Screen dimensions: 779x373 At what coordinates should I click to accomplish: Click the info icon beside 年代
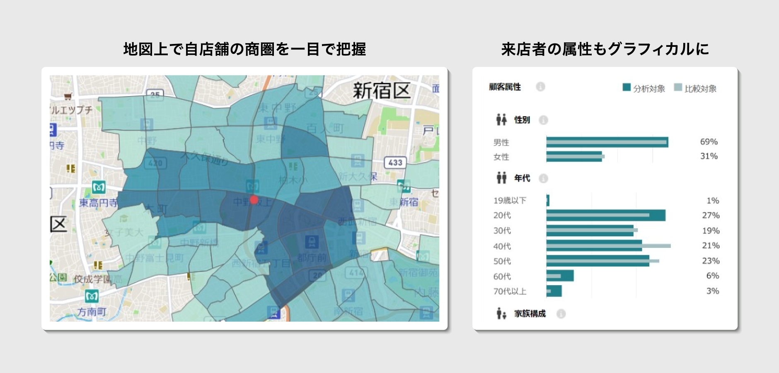click(543, 178)
